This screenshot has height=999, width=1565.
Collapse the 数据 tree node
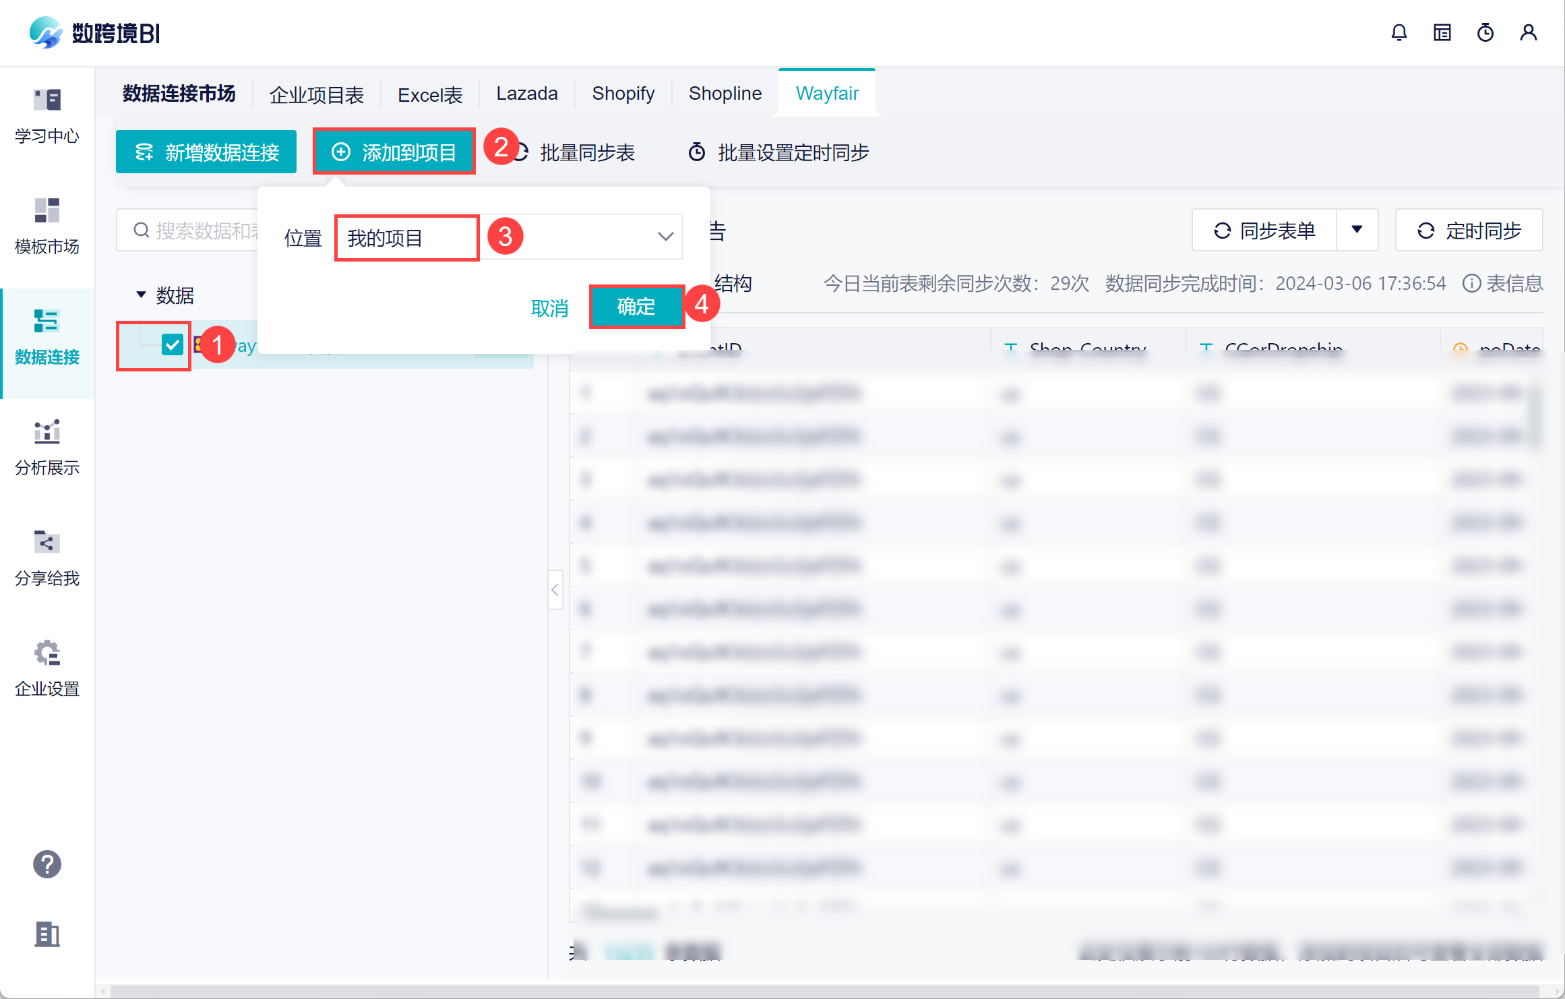141,295
